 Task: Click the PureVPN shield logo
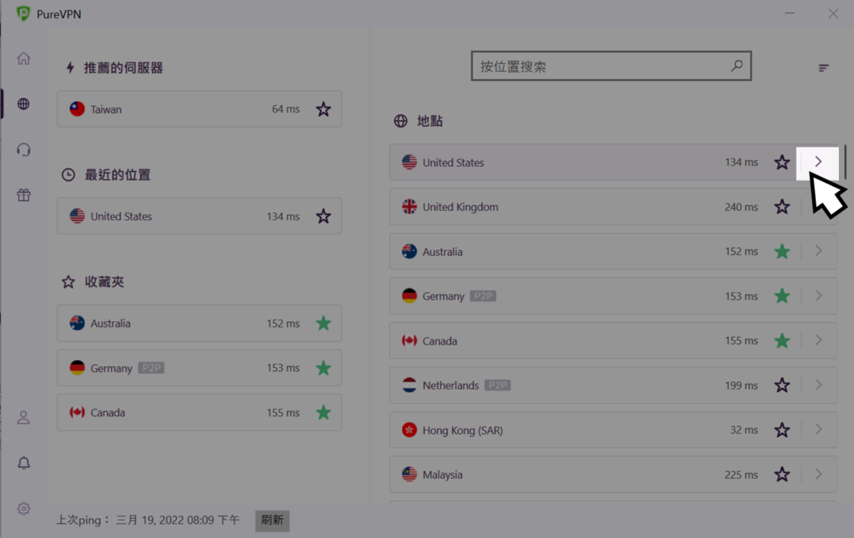pos(23,13)
